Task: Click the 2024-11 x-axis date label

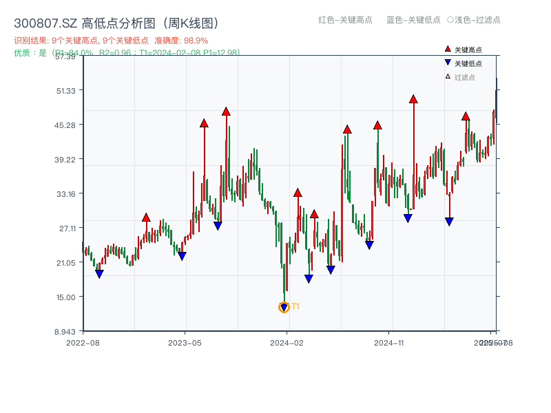Action: tap(388, 343)
